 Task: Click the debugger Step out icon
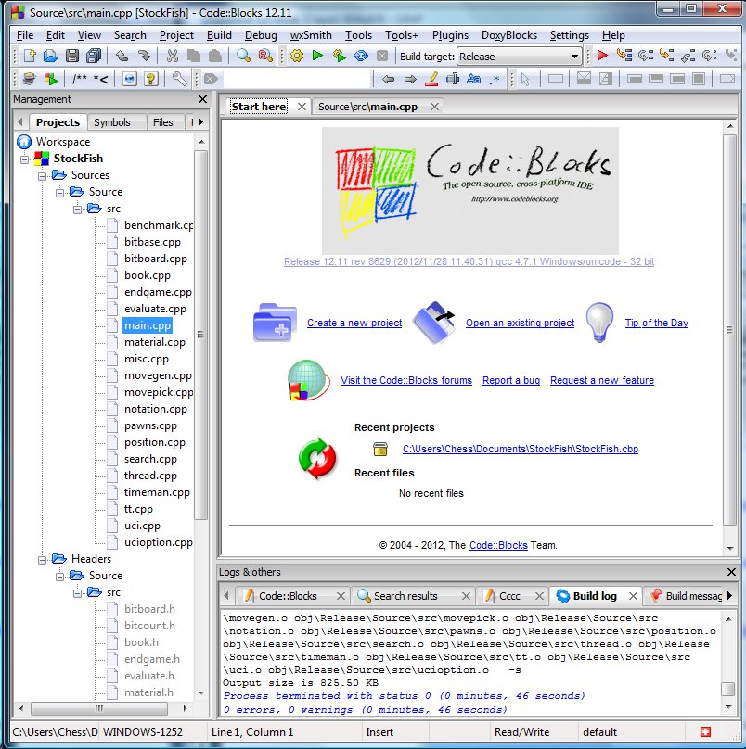click(688, 56)
